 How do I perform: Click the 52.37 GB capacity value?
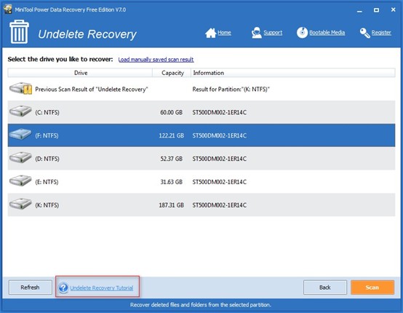(x=172, y=159)
